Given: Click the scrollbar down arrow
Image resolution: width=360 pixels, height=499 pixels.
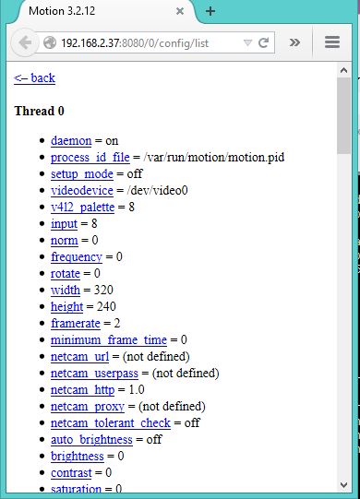Looking at the screenshot, I should (343, 485).
